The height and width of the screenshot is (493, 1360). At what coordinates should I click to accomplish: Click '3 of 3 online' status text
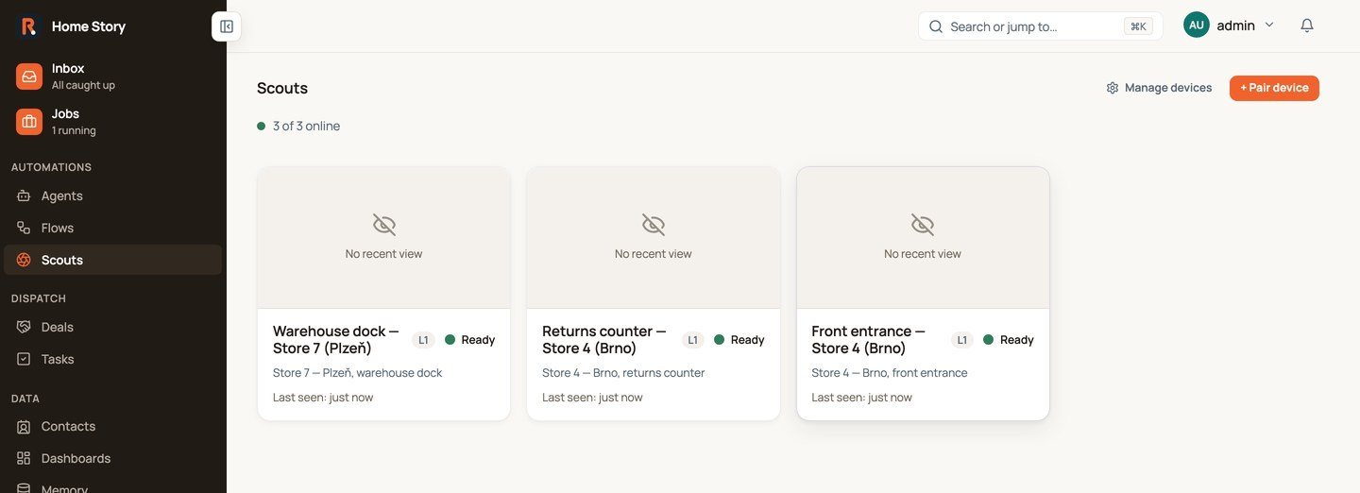click(306, 126)
